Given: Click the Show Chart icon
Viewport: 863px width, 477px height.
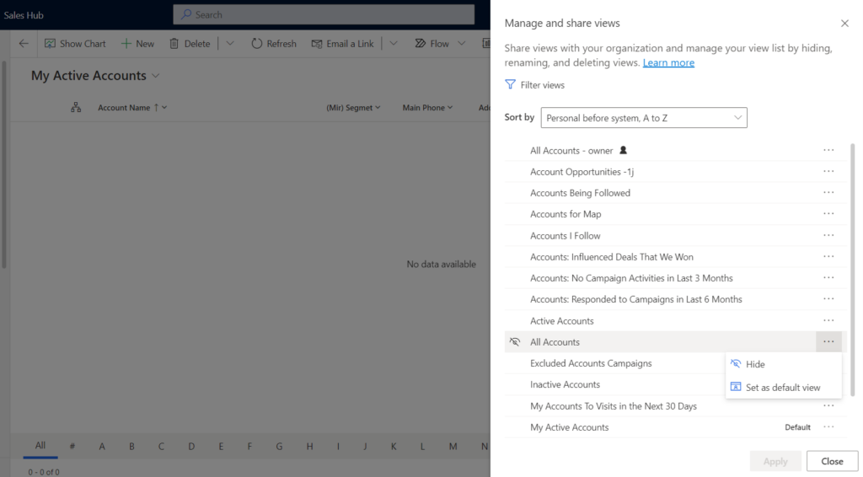Looking at the screenshot, I should click(50, 44).
